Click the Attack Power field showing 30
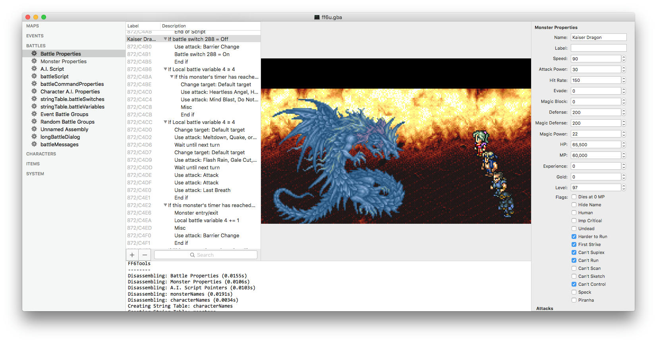Screen dimensions: 657x343 pyautogui.click(x=596, y=69)
